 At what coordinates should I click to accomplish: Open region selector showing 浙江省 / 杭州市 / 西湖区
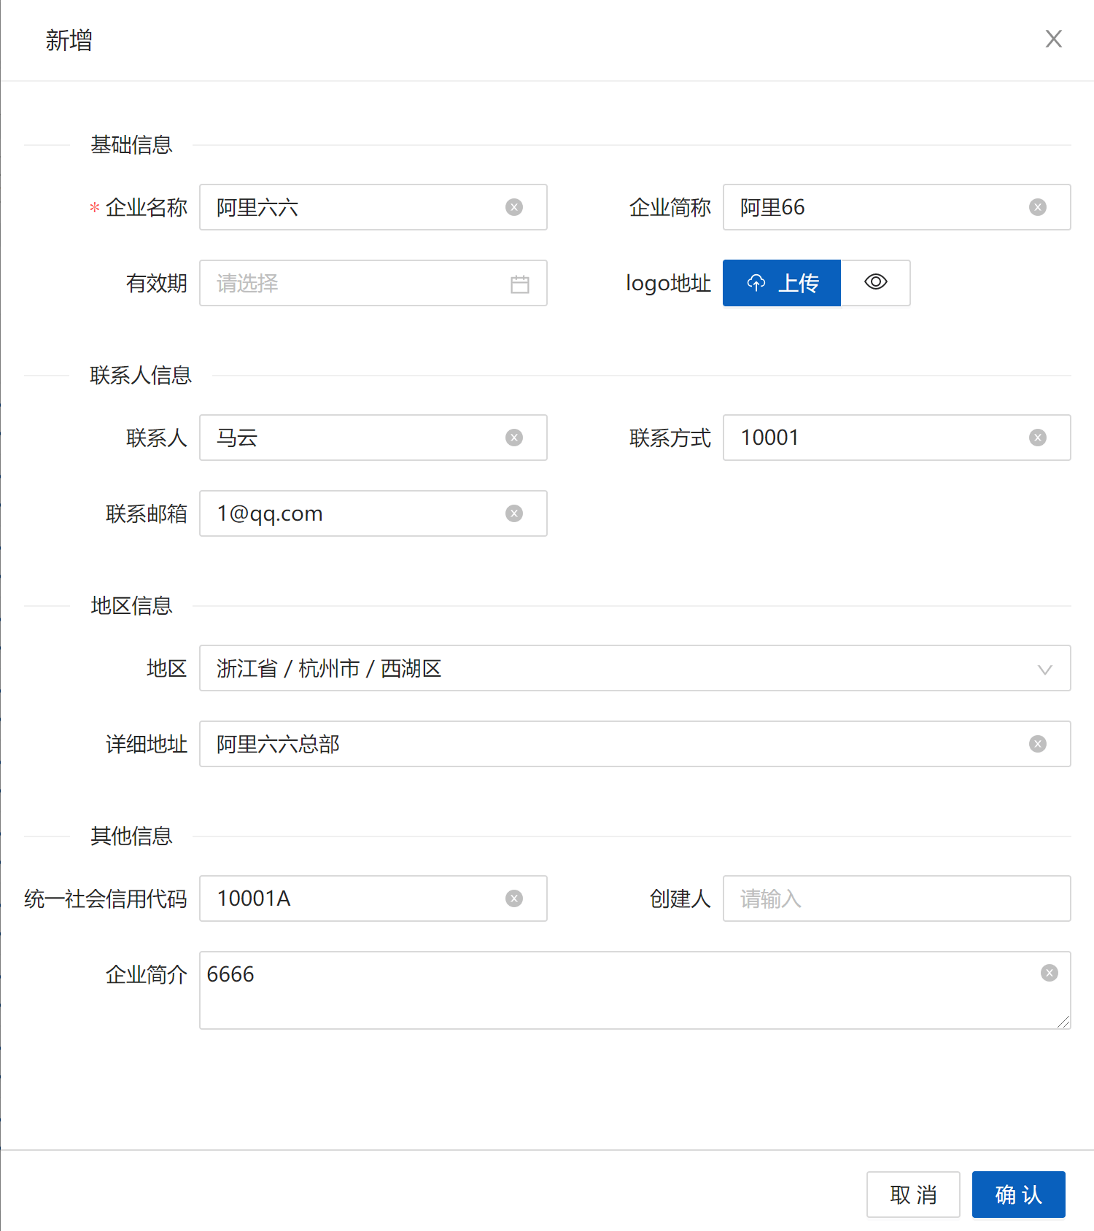(x=583, y=668)
